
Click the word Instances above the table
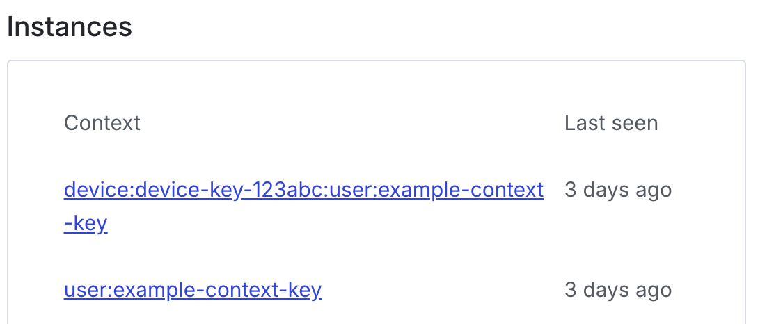(70, 27)
